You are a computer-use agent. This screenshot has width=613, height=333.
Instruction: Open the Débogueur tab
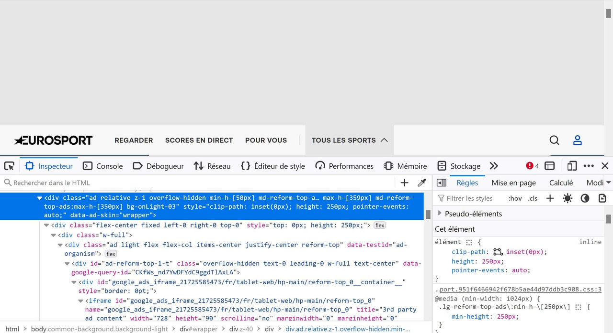tap(158, 166)
